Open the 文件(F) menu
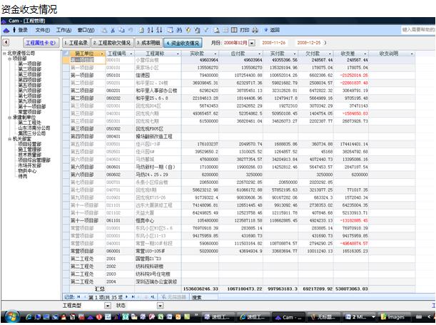This screenshot has width=436, height=325. pyautogui.click(x=42, y=30)
